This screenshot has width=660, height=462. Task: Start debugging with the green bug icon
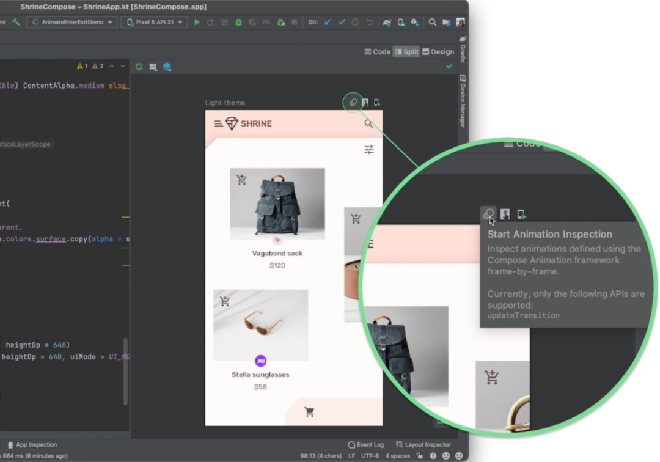pos(239,22)
